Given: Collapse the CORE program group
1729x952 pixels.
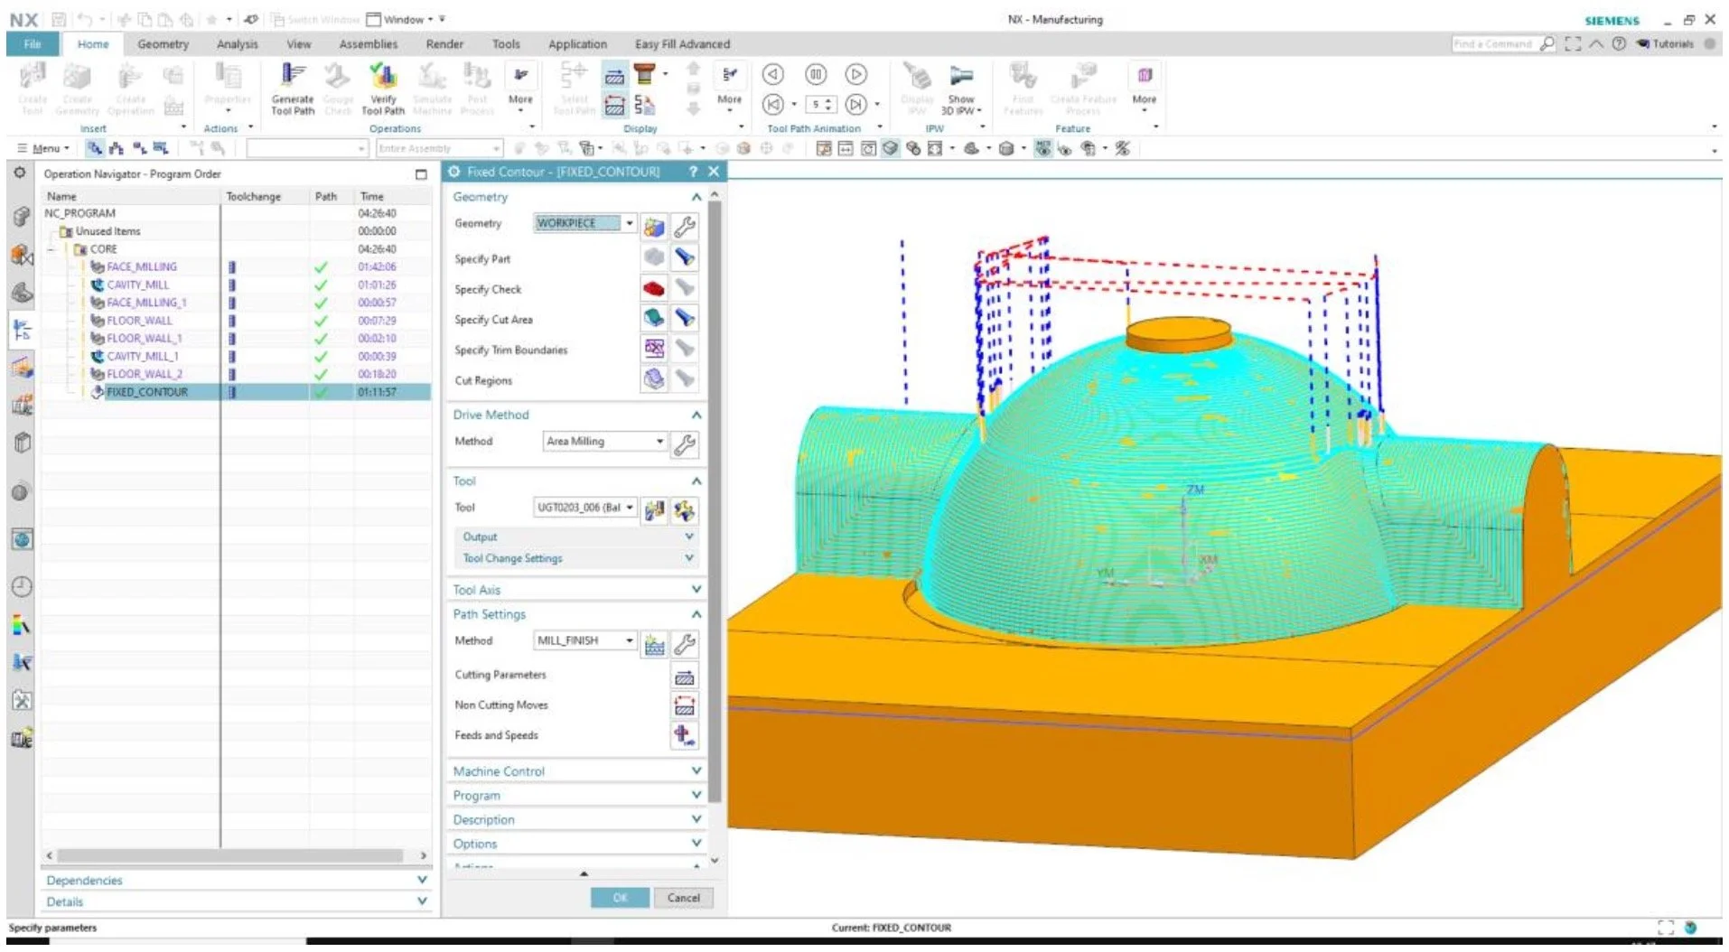Looking at the screenshot, I should 52,249.
